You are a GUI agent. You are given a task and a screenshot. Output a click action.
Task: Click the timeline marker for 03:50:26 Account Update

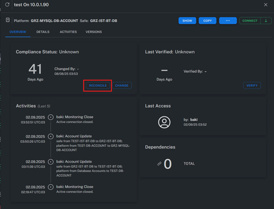coord(51,136)
